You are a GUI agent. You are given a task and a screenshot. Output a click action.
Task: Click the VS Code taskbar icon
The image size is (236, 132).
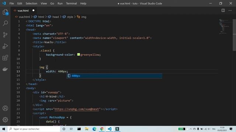tap(110, 129)
